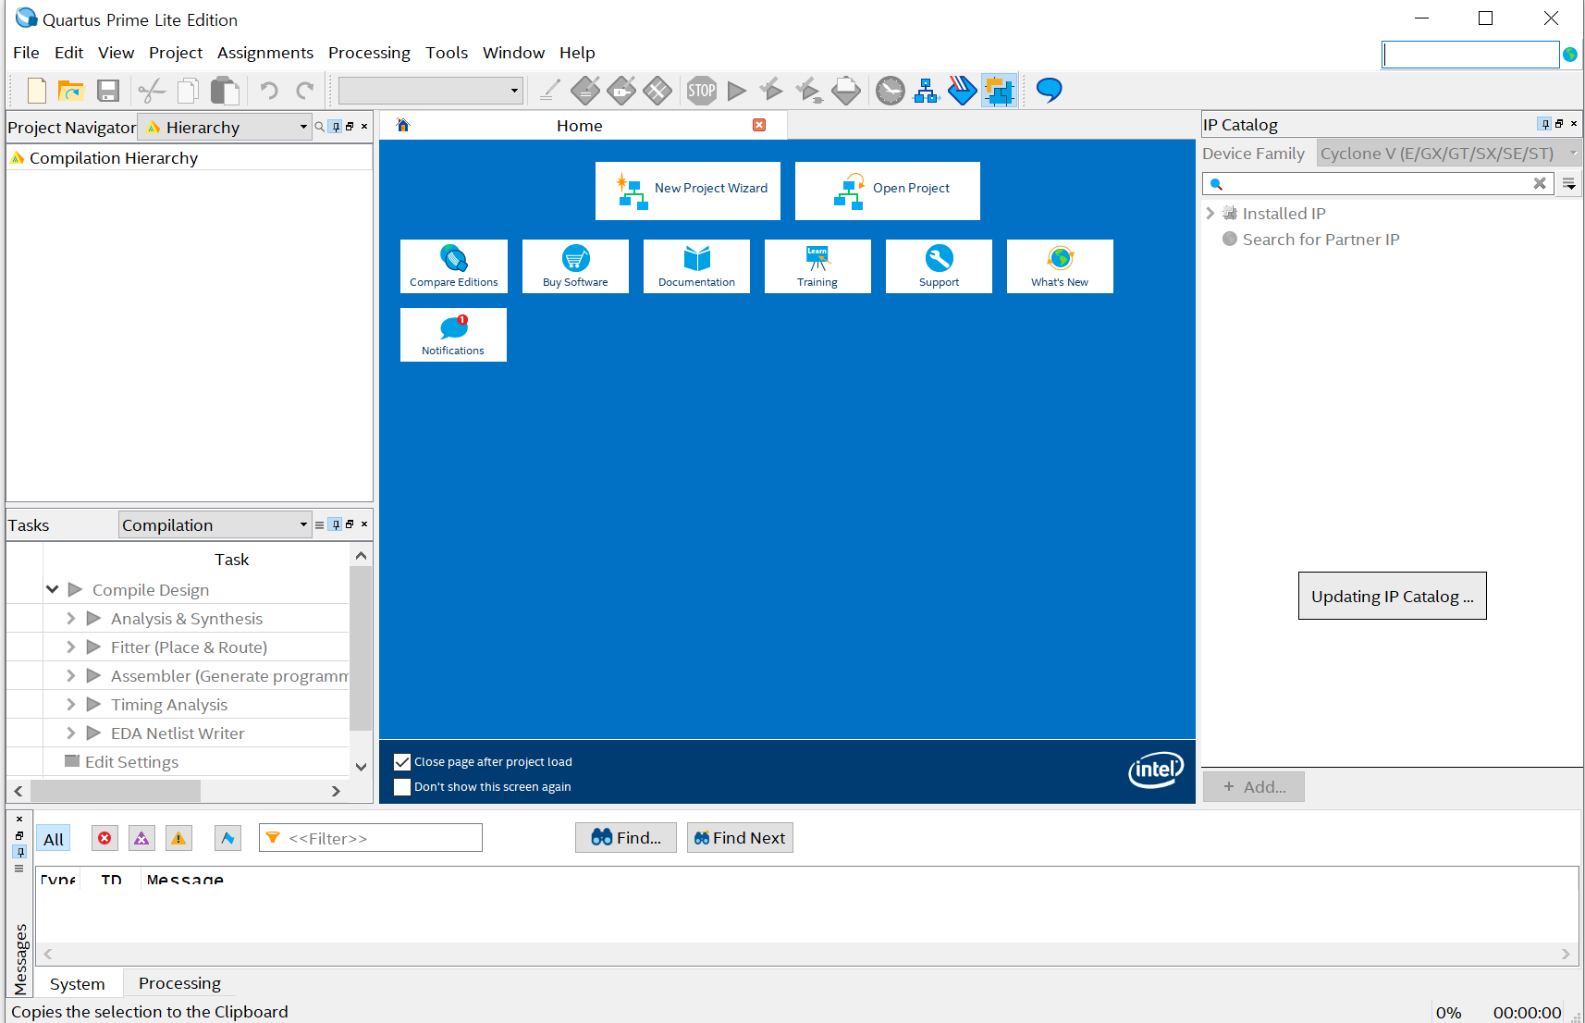Screen dimensions: 1585x1023
Task: Open the Tools menu
Action: pyautogui.click(x=447, y=53)
